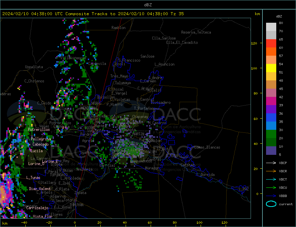Image resolution: width=296 pixels, height=227 pixels.
Task: Click the 'Catitas' map label
Action: point(187,165)
